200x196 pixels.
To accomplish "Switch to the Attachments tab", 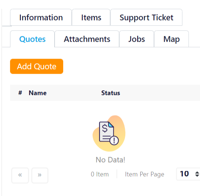I will [87, 39].
